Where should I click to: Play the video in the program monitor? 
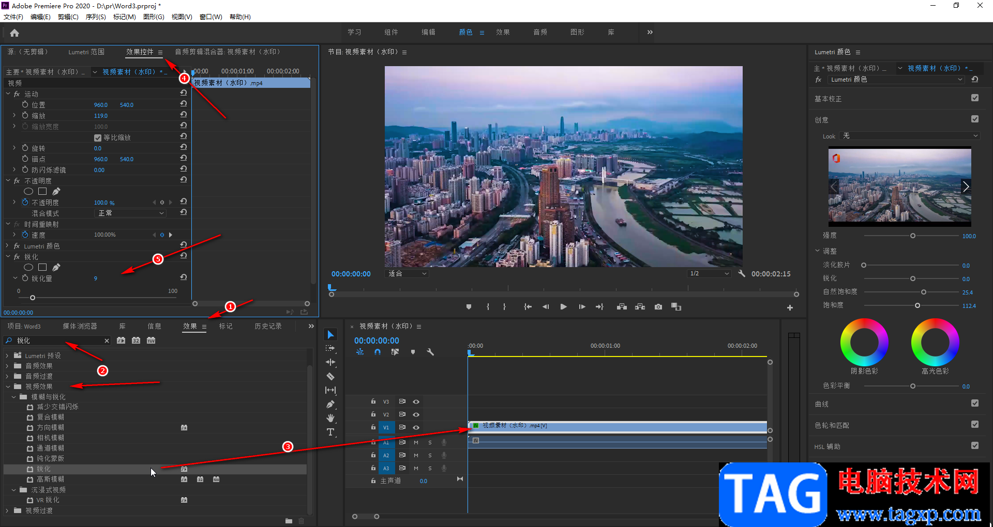(x=563, y=307)
